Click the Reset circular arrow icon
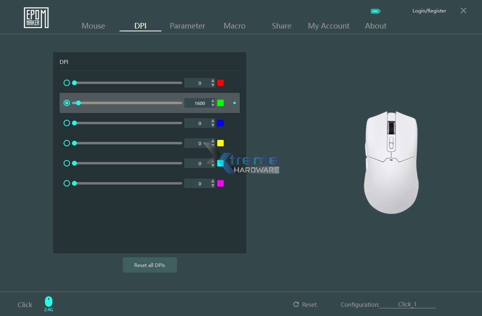The image size is (482, 316). [x=297, y=304]
